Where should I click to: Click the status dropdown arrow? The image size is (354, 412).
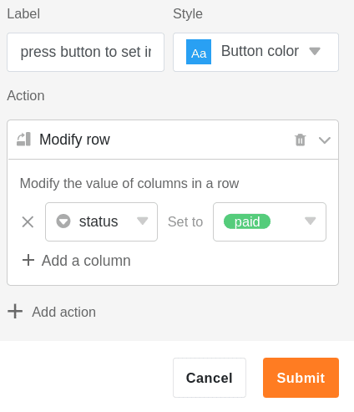tap(143, 221)
